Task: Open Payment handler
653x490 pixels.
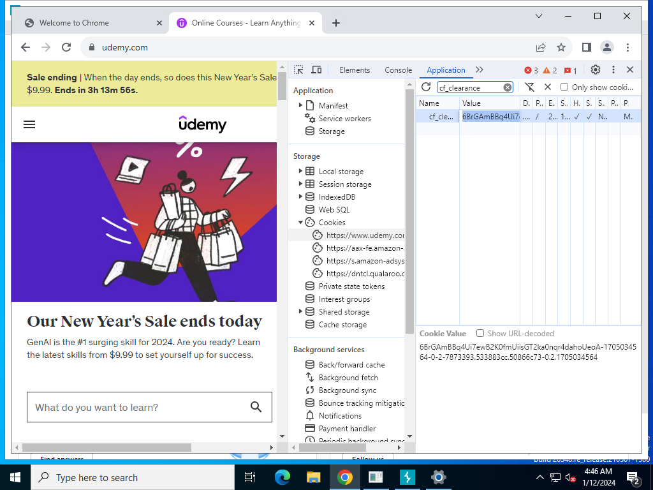Action: coord(347,428)
